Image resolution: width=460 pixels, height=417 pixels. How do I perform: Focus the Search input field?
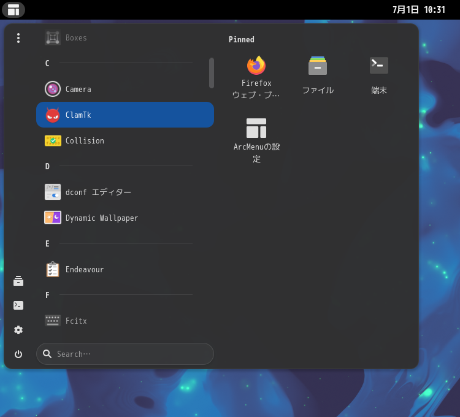click(x=125, y=354)
